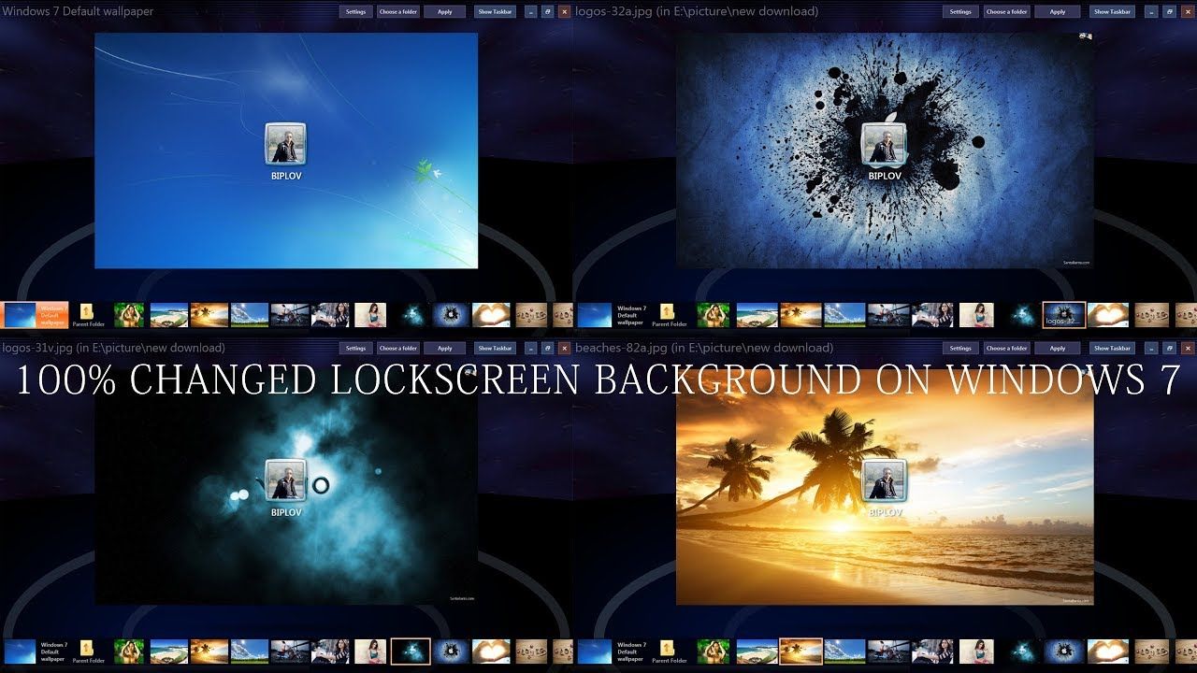The width and height of the screenshot is (1197, 673).
Task: Click the BIPLOV avatar on the blue smoke preview
Action: pyautogui.click(x=286, y=481)
